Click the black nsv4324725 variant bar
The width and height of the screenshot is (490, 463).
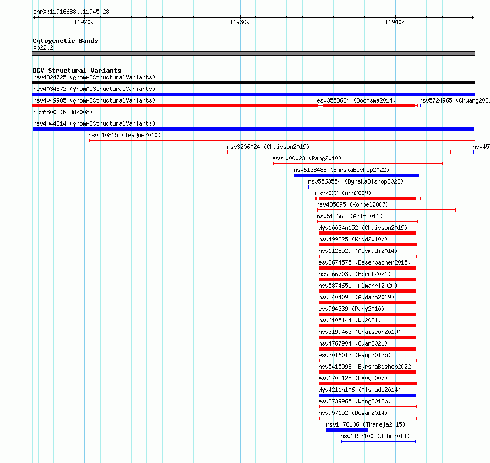pos(253,83)
